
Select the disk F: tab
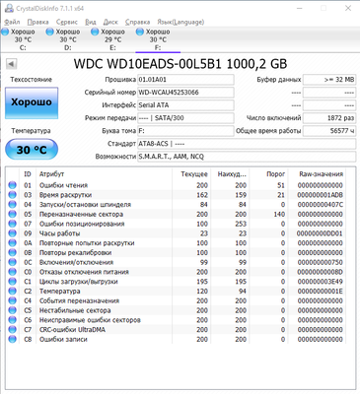pyautogui.click(x=158, y=39)
